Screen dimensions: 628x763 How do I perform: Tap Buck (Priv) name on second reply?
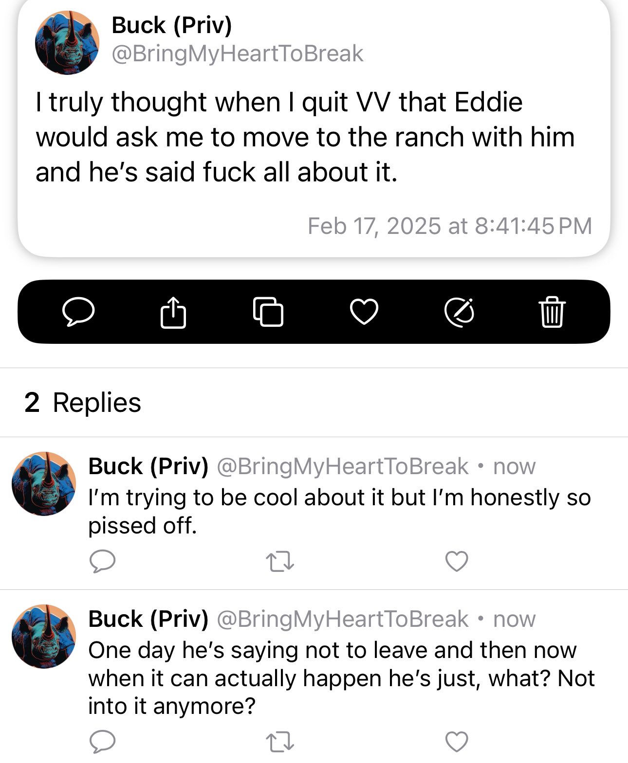[x=148, y=619]
